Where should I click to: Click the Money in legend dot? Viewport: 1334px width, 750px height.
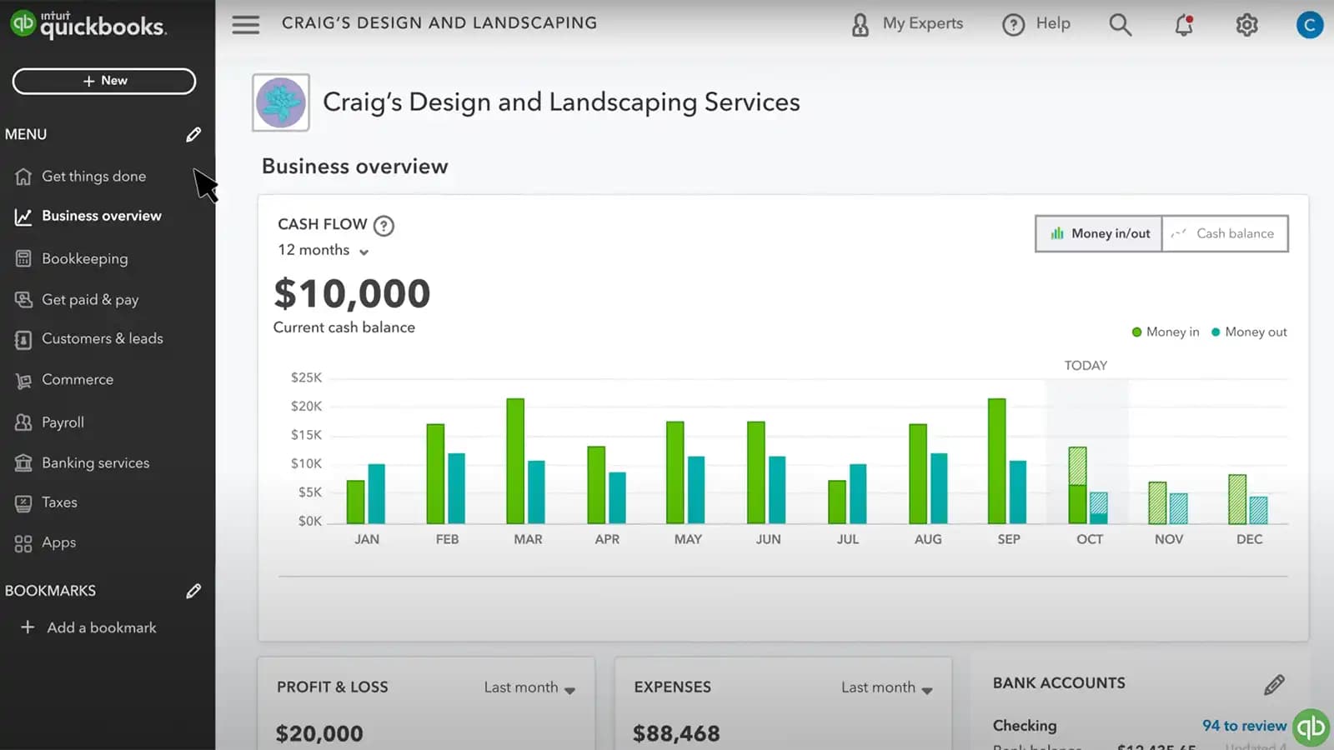pyautogui.click(x=1136, y=332)
